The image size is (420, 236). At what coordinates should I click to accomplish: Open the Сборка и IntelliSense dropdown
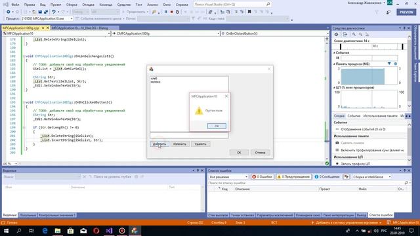[x=372, y=177]
